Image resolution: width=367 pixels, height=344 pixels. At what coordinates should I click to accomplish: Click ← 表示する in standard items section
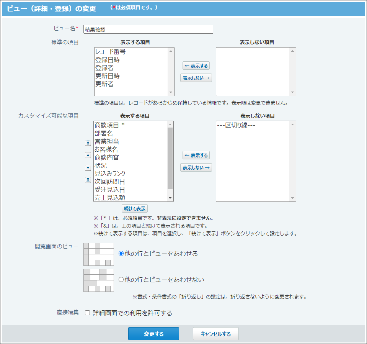coord(196,66)
